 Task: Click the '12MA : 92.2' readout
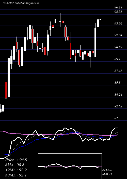(x=16, y=170)
